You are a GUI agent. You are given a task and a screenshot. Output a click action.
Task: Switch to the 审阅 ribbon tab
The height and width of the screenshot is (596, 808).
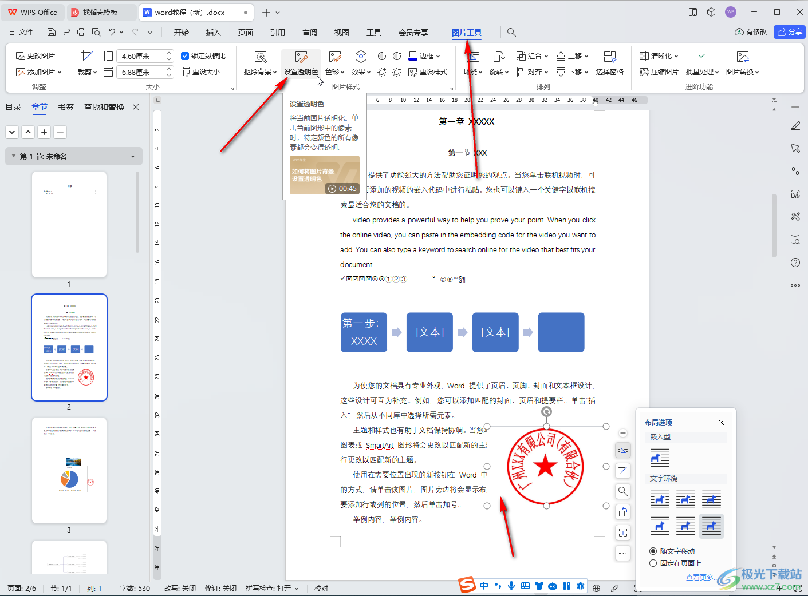(x=310, y=33)
